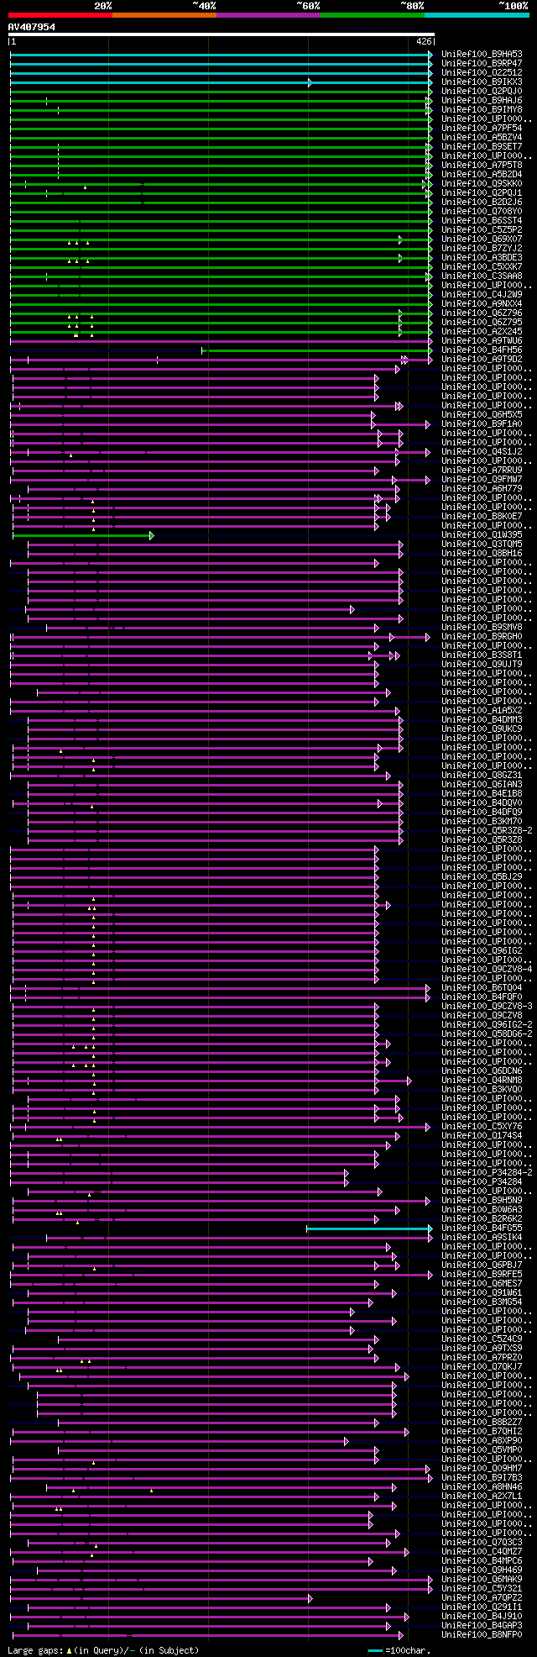
Task: Select the UniRef100_B4FG55 label
Action: tap(482, 1228)
